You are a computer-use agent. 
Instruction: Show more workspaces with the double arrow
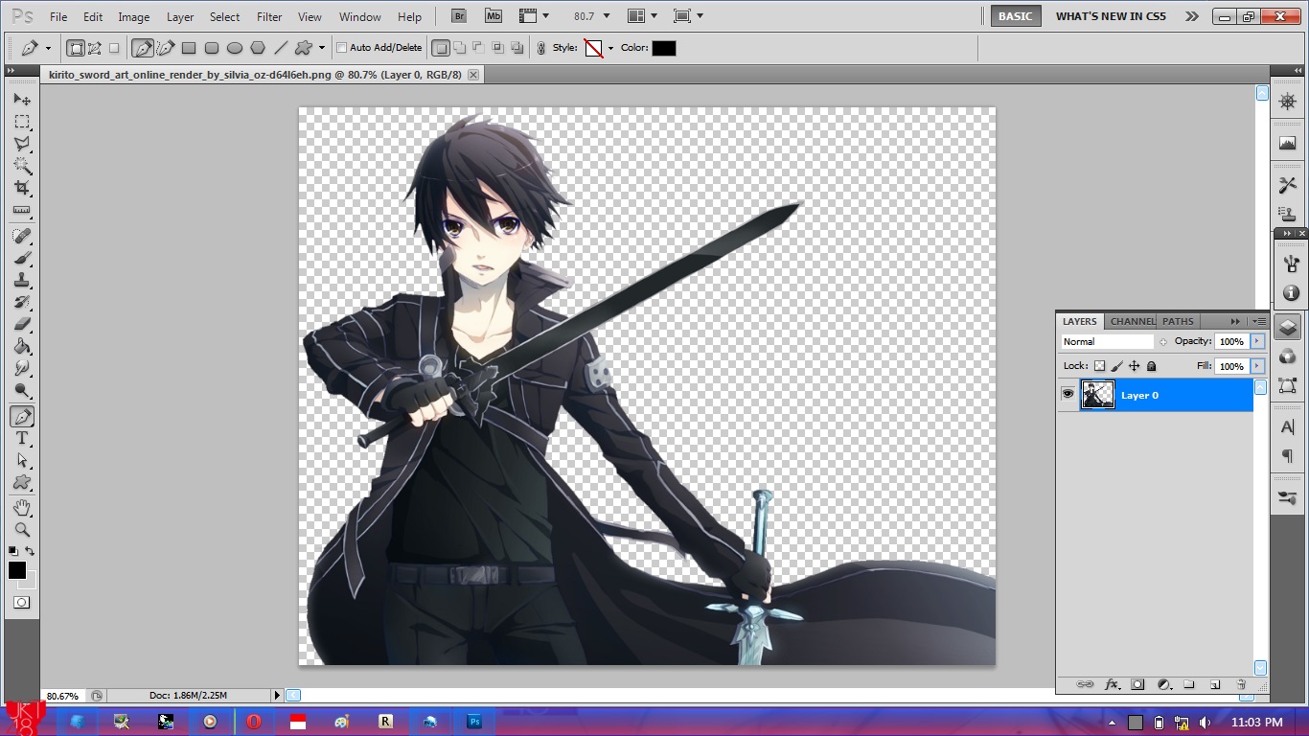(x=1191, y=16)
